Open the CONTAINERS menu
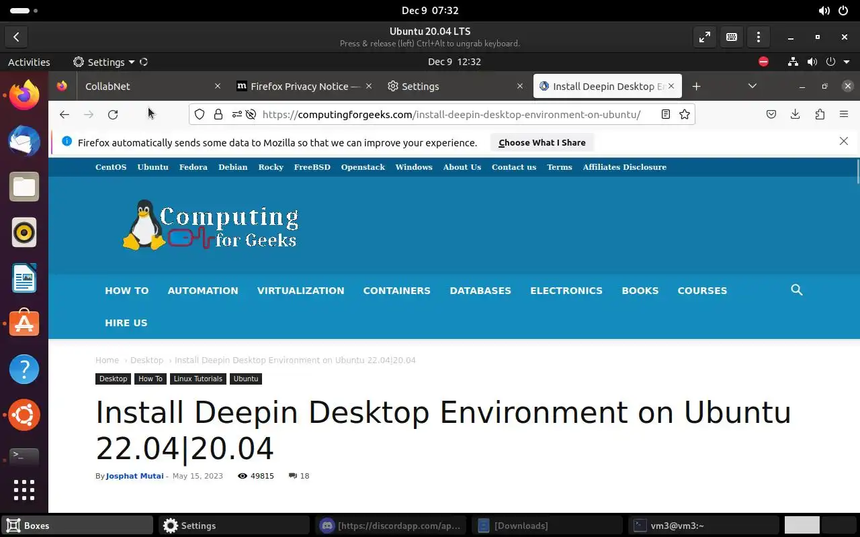860x537 pixels. click(x=396, y=291)
